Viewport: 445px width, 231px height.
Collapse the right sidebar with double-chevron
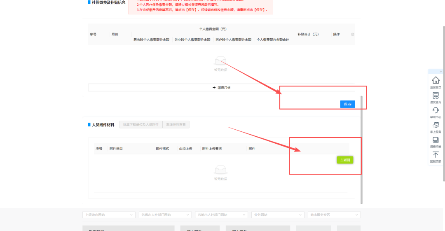[440, 72]
